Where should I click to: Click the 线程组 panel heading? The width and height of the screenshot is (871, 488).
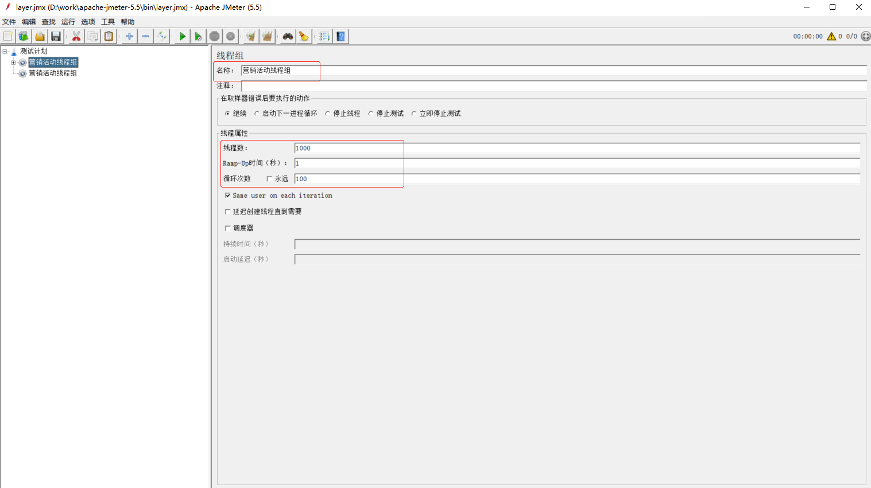click(230, 55)
